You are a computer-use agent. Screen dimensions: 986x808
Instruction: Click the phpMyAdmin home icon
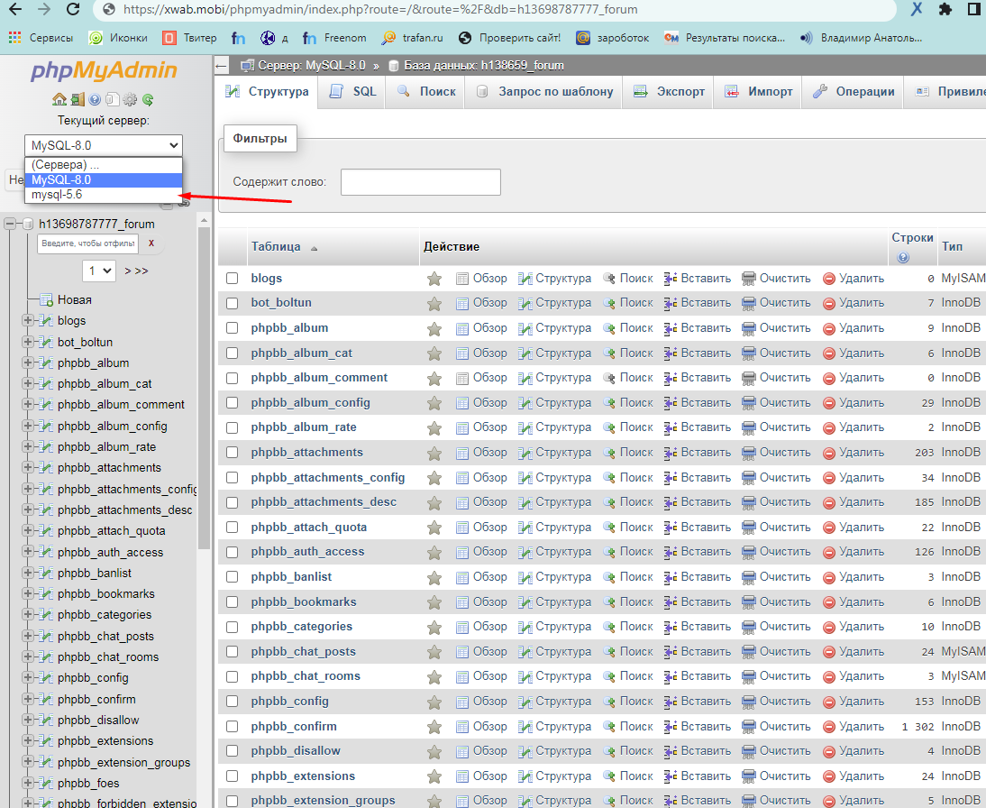(59, 100)
